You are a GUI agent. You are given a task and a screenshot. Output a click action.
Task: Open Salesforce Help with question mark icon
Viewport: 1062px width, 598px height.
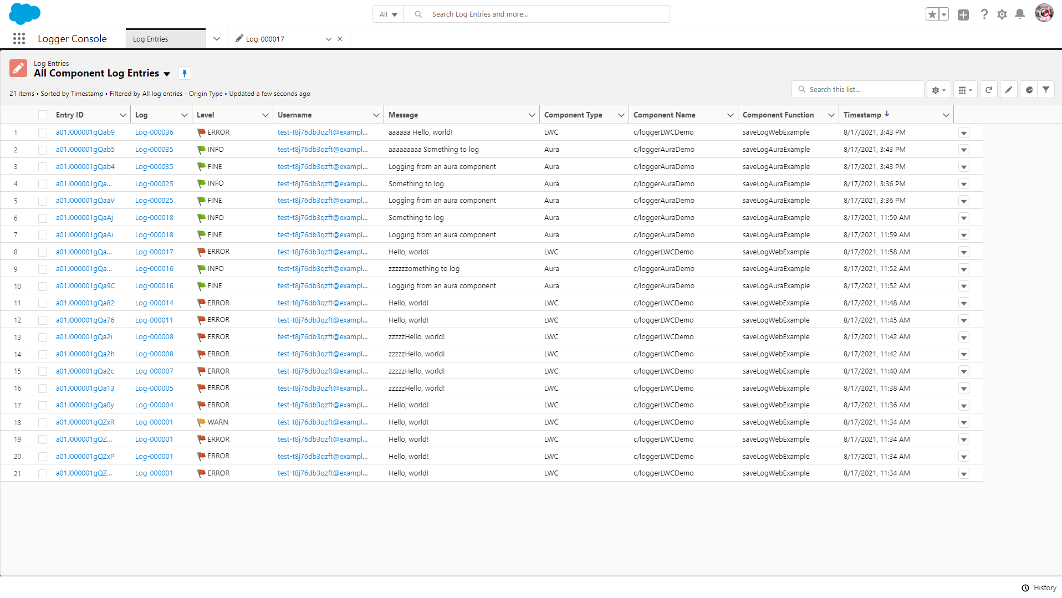[984, 14]
